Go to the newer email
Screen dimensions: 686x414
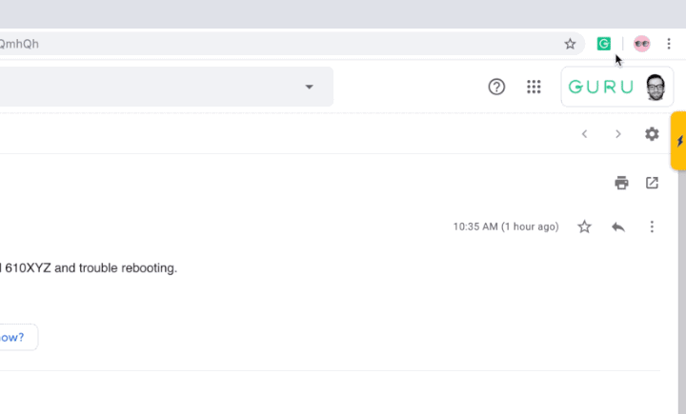585,134
